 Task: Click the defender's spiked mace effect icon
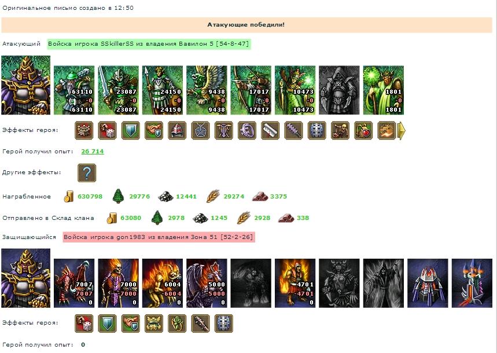tap(200, 323)
